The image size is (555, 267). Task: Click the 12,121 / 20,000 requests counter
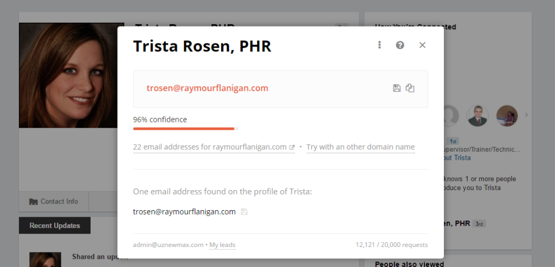click(392, 245)
